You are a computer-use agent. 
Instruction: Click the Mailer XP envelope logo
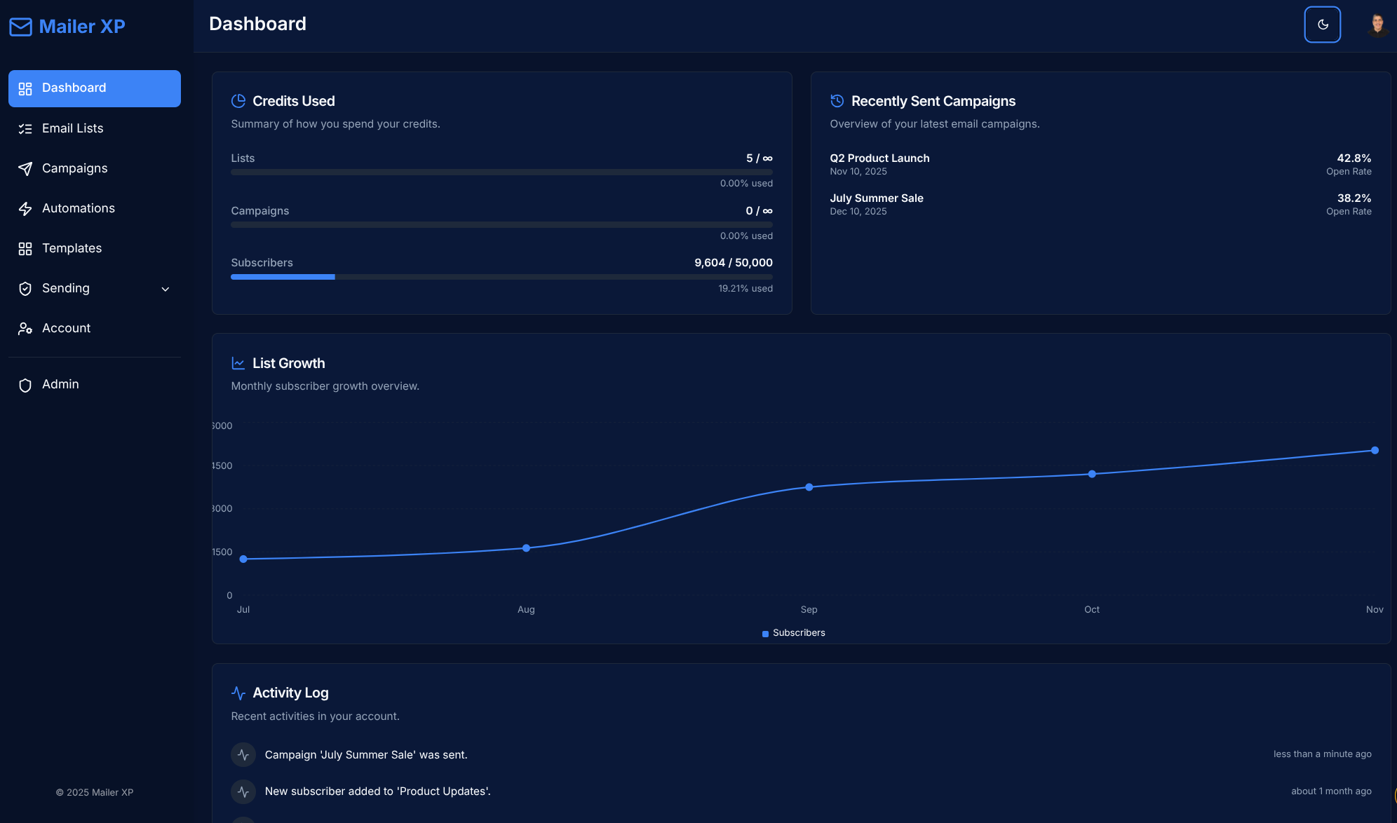tap(20, 26)
